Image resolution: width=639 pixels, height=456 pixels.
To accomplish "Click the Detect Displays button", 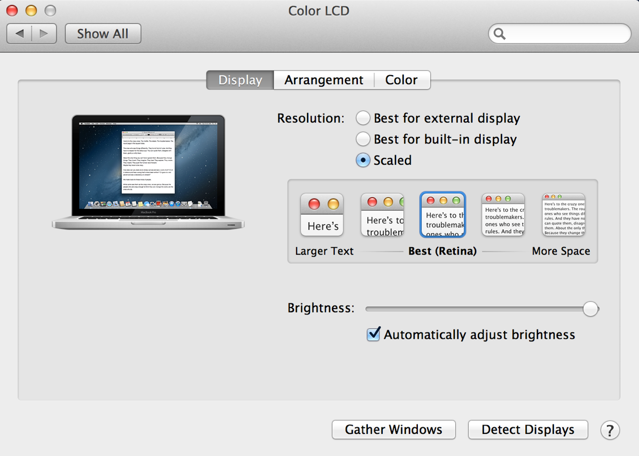I will tap(528, 430).
